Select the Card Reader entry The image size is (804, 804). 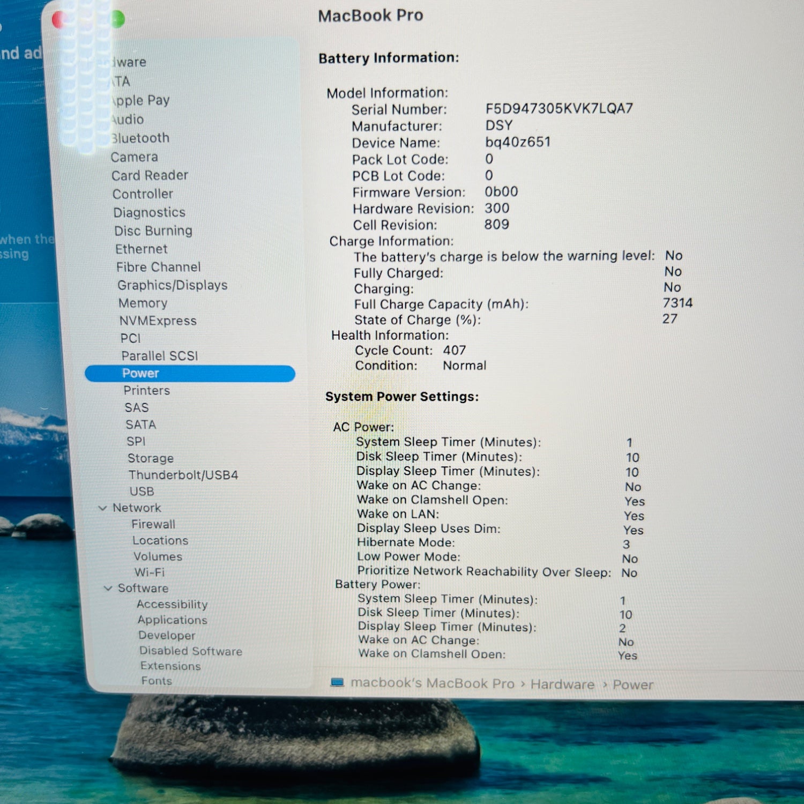click(x=150, y=175)
